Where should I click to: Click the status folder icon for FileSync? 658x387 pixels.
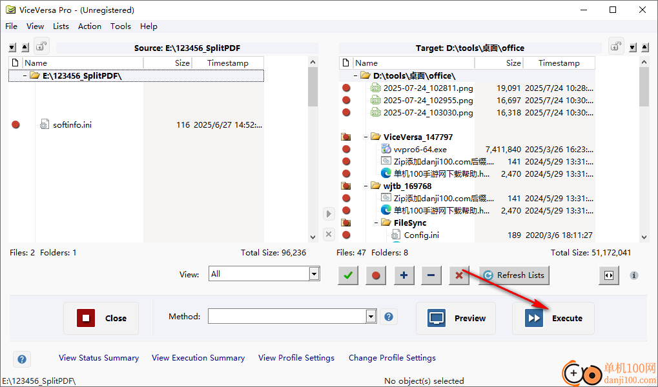tap(346, 223)
